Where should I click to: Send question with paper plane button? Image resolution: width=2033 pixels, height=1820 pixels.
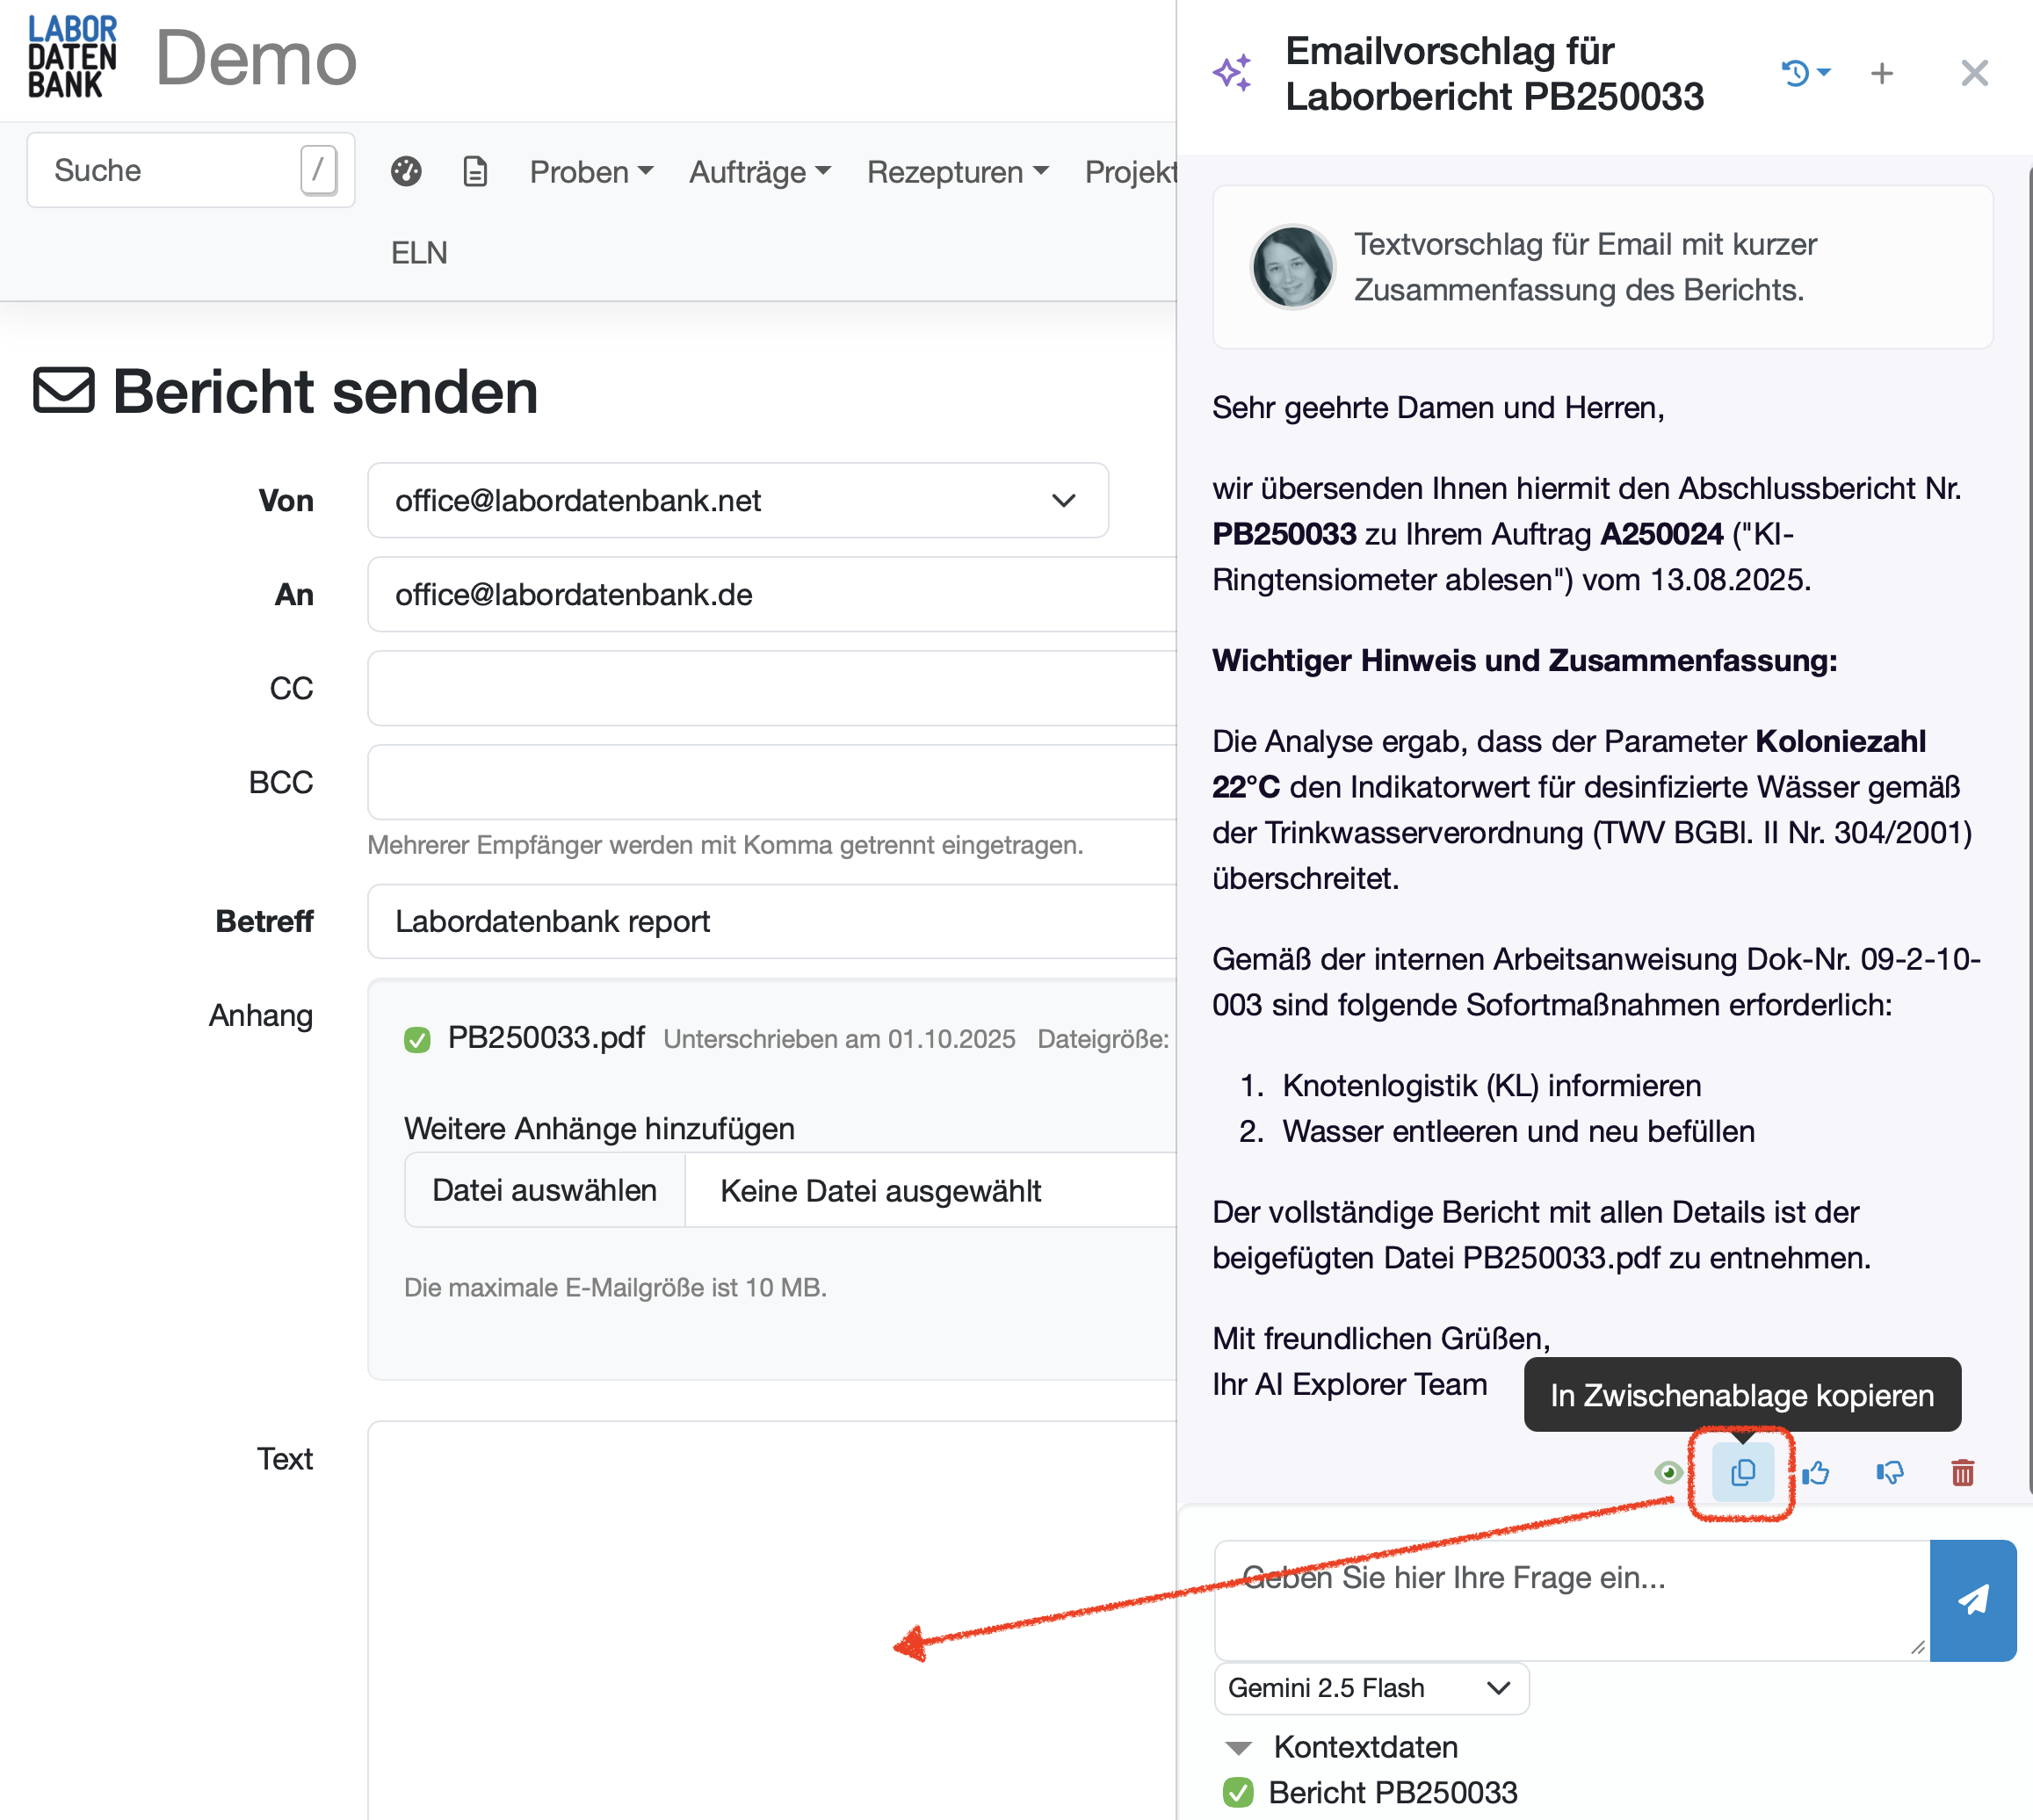[x=1972, y=1600]
